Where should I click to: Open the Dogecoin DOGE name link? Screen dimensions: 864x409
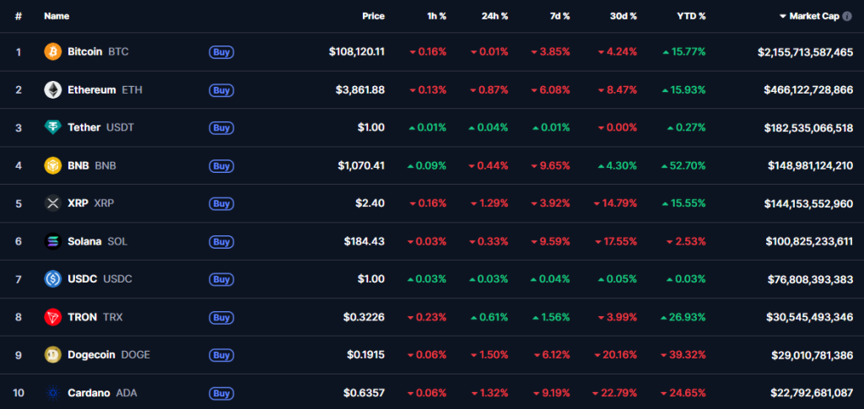108,355
